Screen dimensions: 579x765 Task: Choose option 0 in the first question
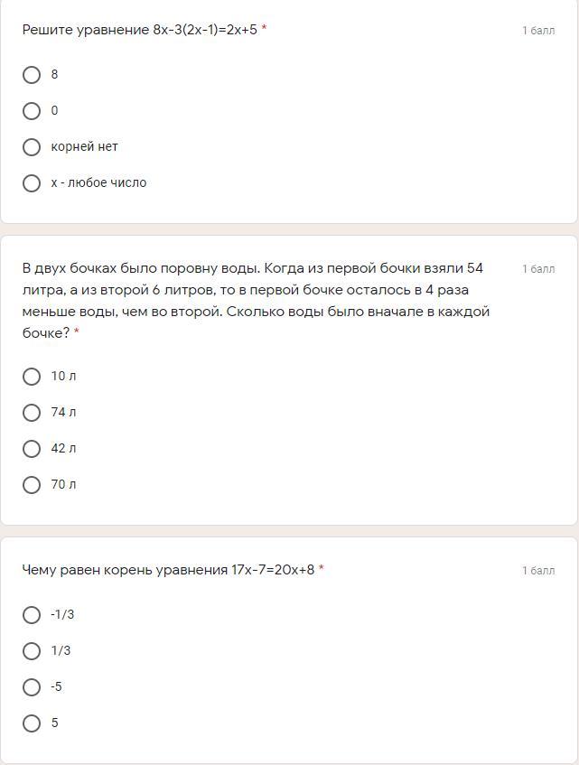(x=32, y=111)
